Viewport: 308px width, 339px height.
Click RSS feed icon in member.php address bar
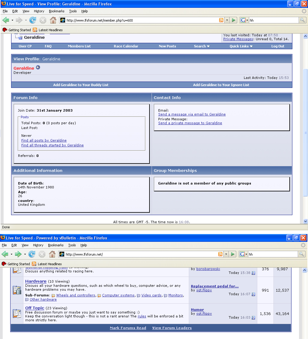tap(221, 20)
